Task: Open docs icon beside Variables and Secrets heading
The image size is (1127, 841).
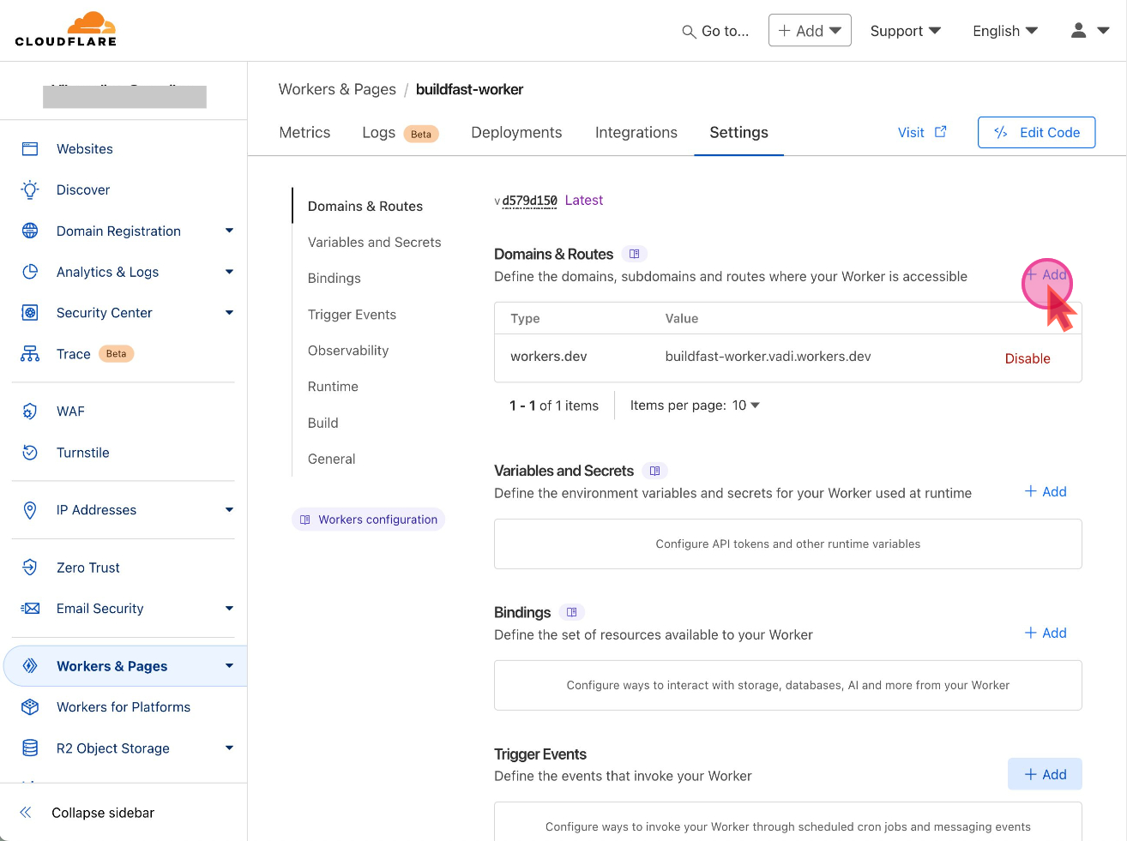Action: point(654,471)
